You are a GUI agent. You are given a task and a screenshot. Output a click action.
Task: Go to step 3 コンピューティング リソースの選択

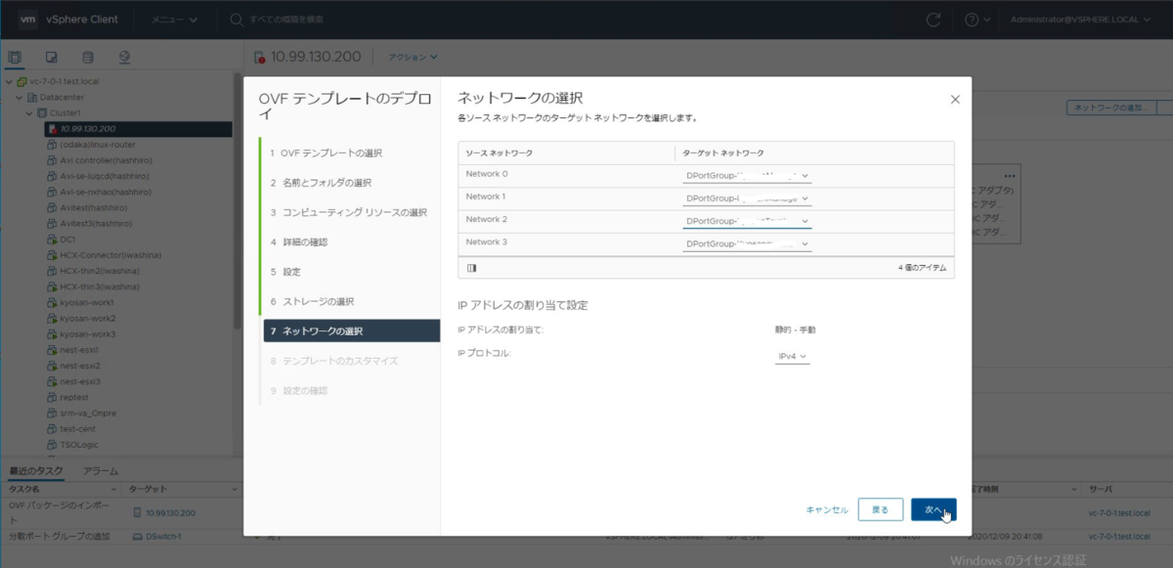tap(349, 212)
